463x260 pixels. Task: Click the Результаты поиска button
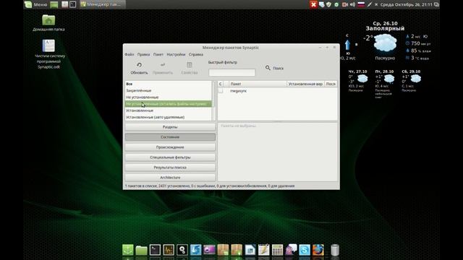170,168
